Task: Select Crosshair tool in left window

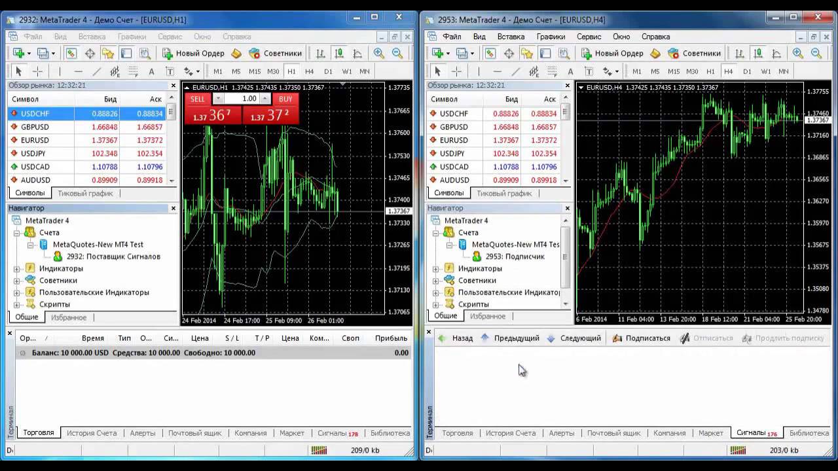Action: point(37,71)
